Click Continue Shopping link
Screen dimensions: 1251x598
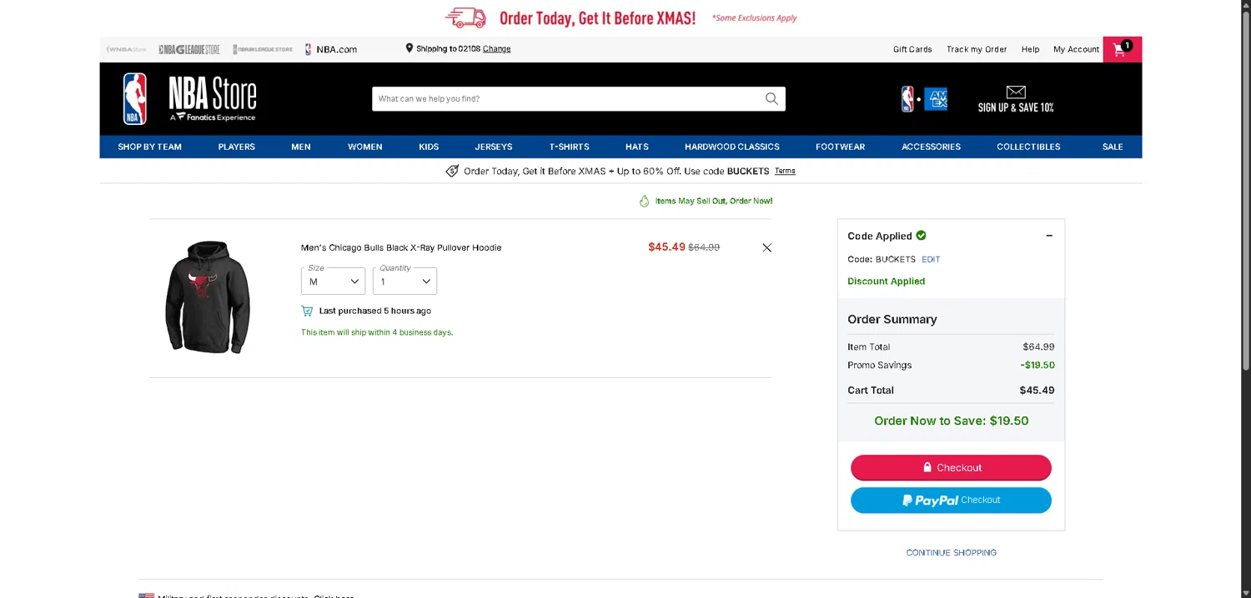(952, 552)
